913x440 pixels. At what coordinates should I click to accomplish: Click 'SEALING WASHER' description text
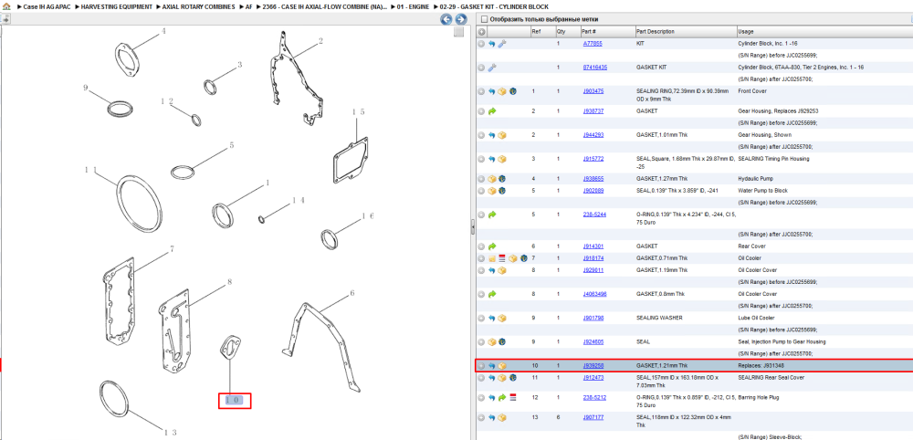[x=660, y=318]
